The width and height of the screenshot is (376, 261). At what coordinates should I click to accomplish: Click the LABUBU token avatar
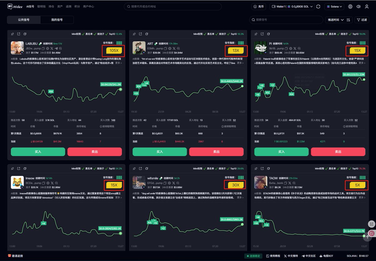point(17,48)
